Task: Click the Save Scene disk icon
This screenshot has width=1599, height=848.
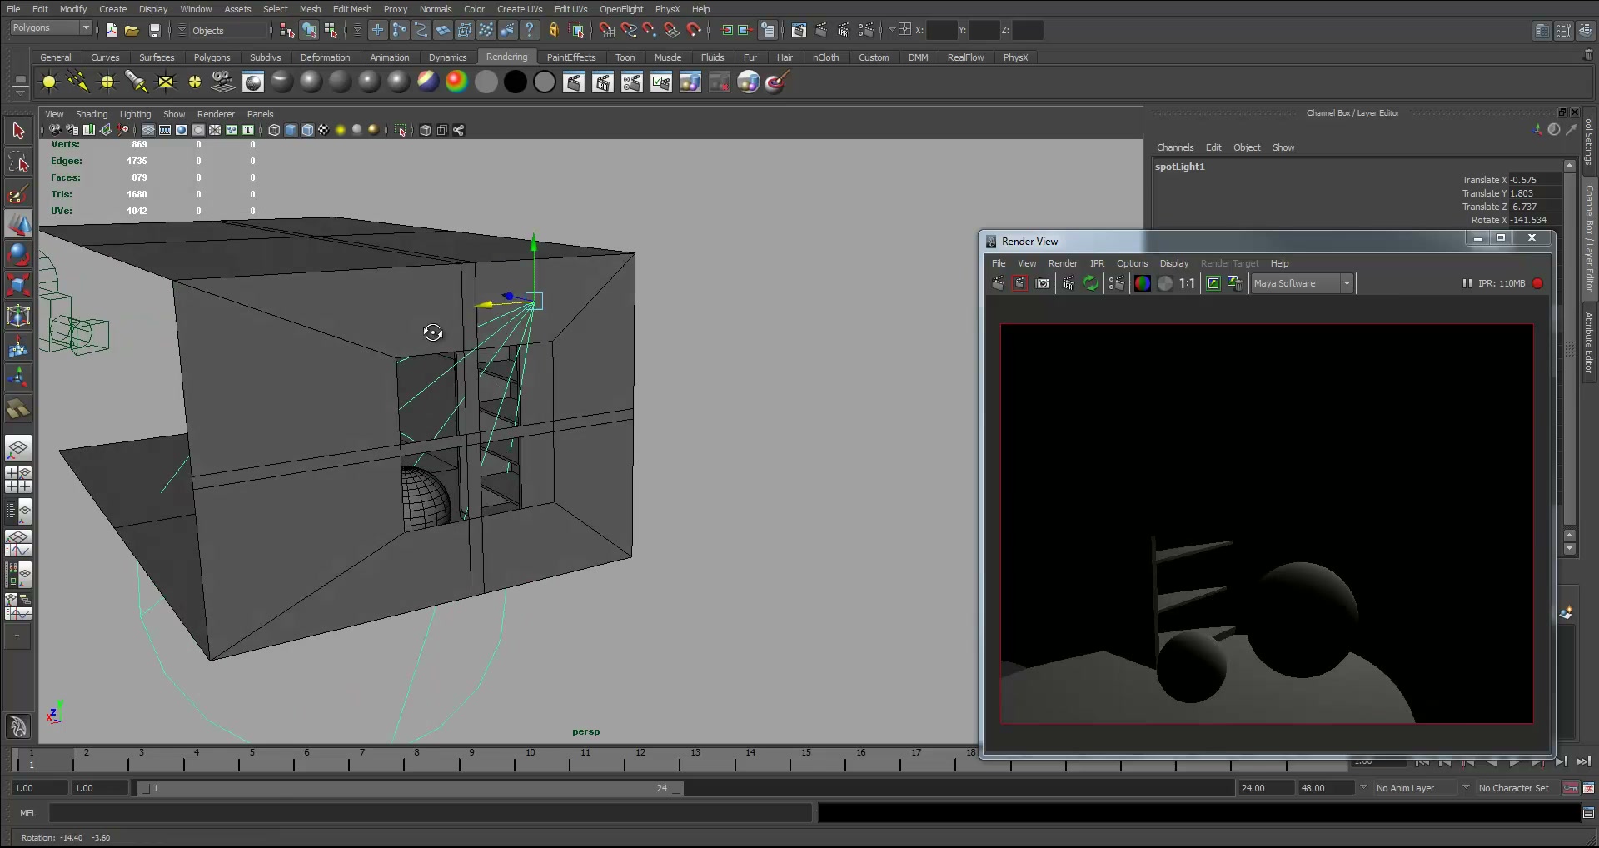Action: coord(155,30)
